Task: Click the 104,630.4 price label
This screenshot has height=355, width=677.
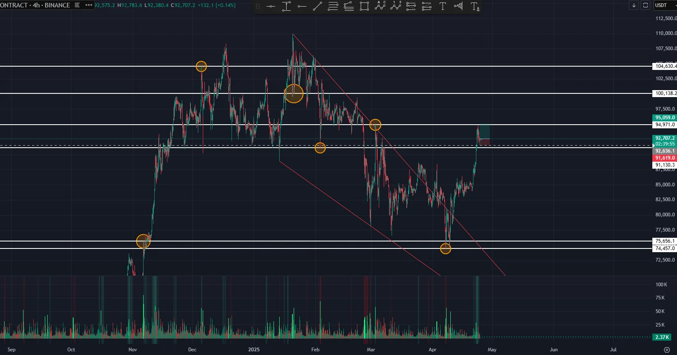Action: [665, 66]
